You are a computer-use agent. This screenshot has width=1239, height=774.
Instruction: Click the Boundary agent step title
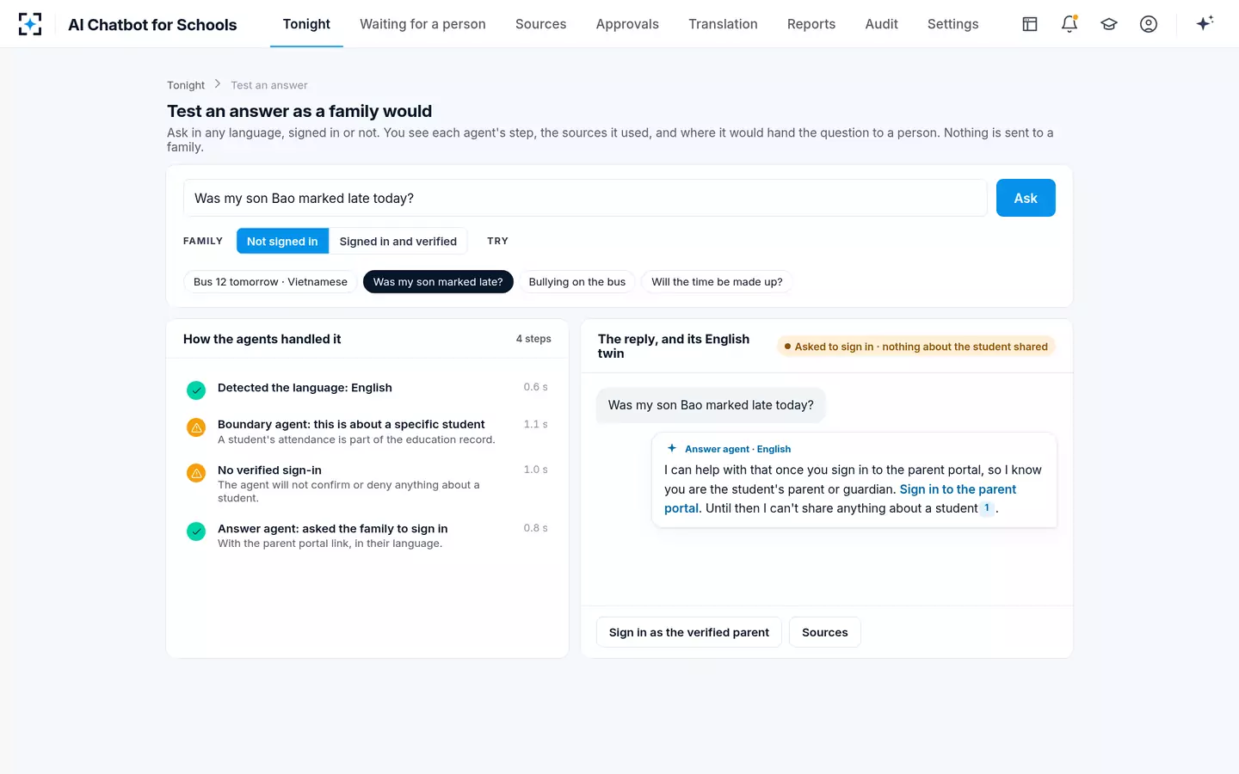[x=351, y=424]
